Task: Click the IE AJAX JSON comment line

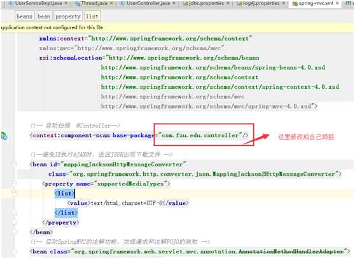Action: click(101, 155)
